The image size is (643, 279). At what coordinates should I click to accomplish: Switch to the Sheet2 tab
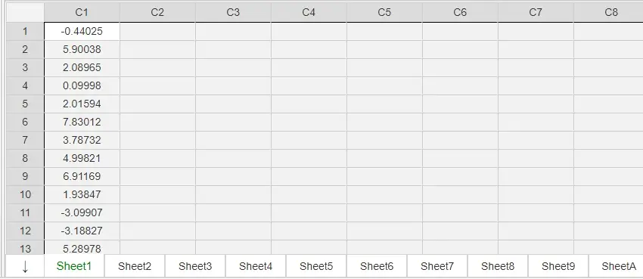(135, 266)
